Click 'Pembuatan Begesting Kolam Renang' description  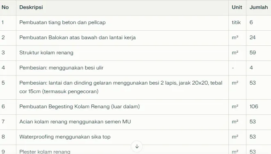point(80,107)
